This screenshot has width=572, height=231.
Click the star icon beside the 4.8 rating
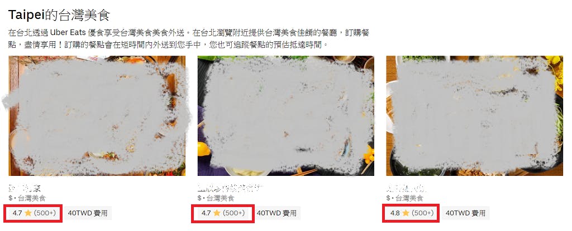tap(406, 213)
